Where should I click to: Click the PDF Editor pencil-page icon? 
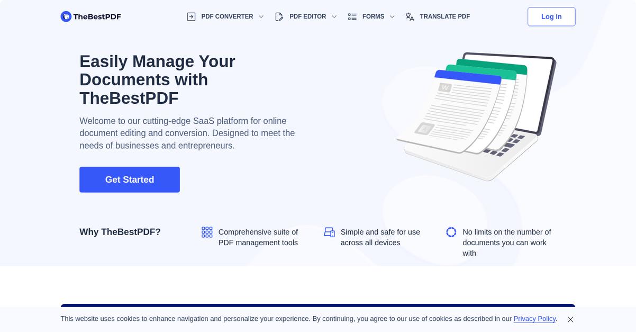click(279, 16)
